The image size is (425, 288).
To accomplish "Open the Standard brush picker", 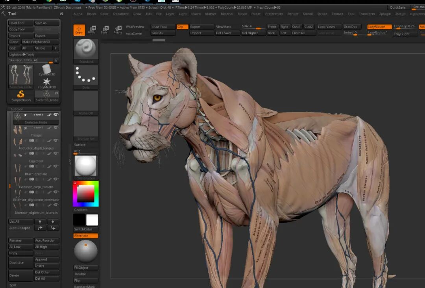I will pyautogui.click(x=86, y=51).
